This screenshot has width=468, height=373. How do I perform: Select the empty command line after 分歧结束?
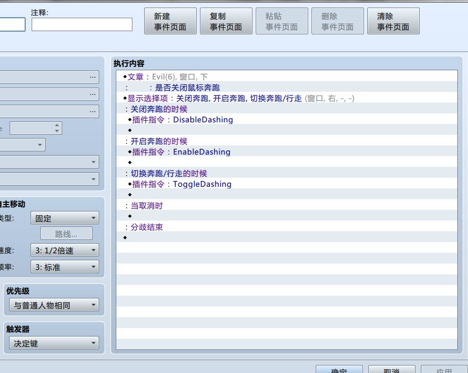click(286, 238)
